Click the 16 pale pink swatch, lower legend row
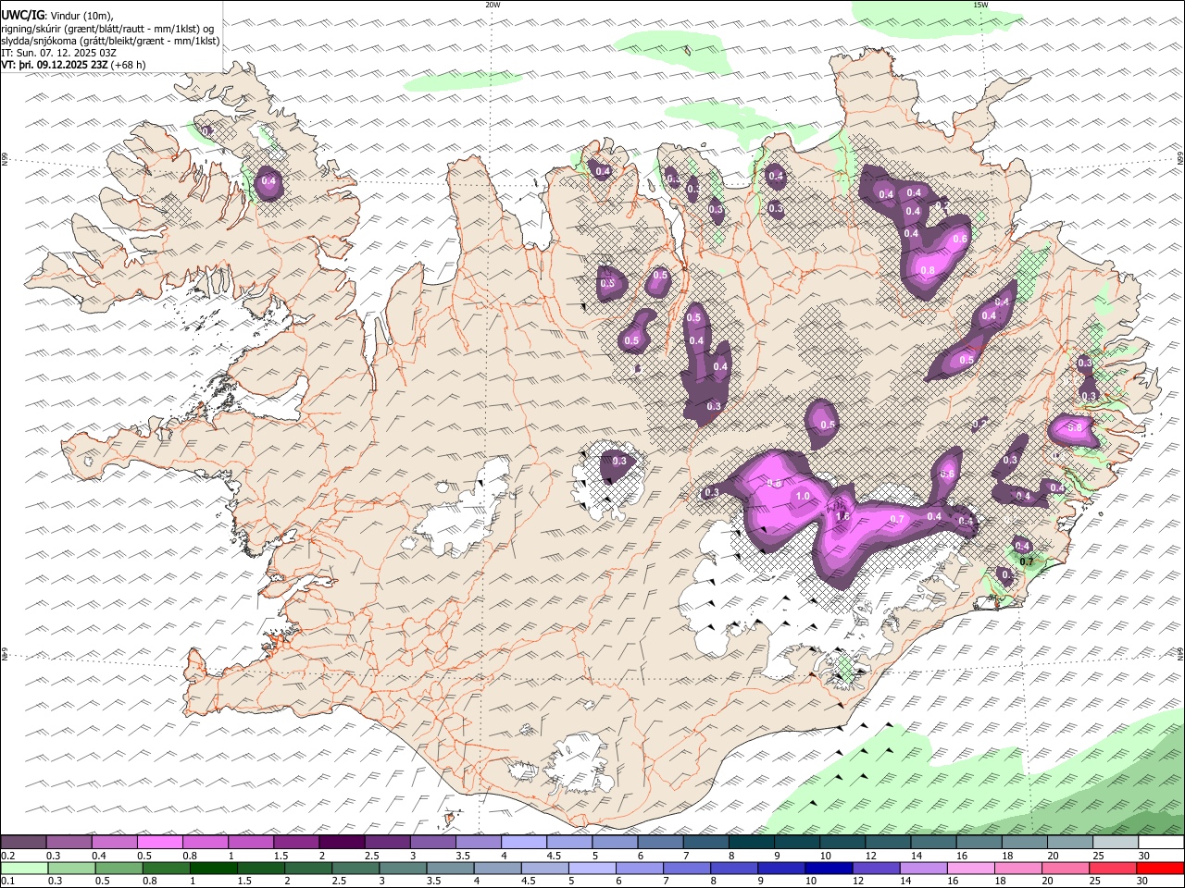 point(970,869)
